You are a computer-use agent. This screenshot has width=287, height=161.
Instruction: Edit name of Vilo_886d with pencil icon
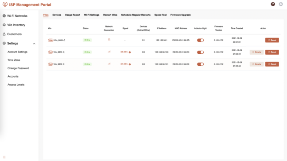point(64,40)
